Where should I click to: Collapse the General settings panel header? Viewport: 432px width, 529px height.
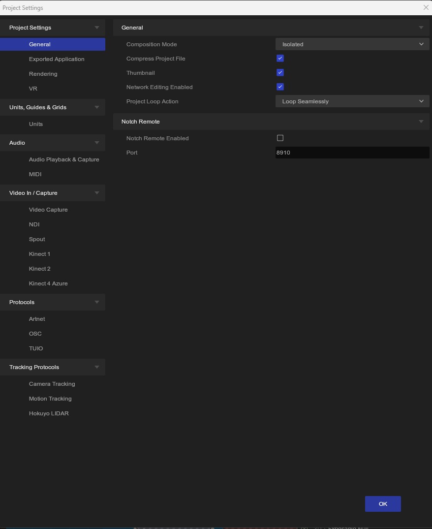click(x=421, y=28)
